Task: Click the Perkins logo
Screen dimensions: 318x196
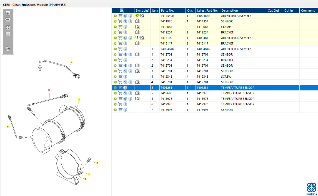Action: (x=312, y=189)
